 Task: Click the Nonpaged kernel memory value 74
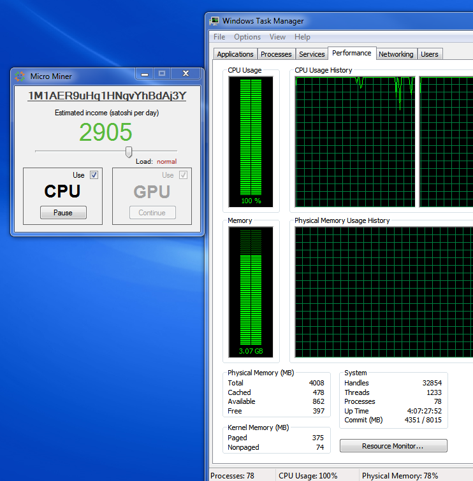coord(320,447)
